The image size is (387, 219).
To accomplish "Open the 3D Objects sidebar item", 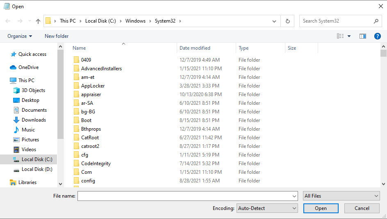I will coord(33,90).
